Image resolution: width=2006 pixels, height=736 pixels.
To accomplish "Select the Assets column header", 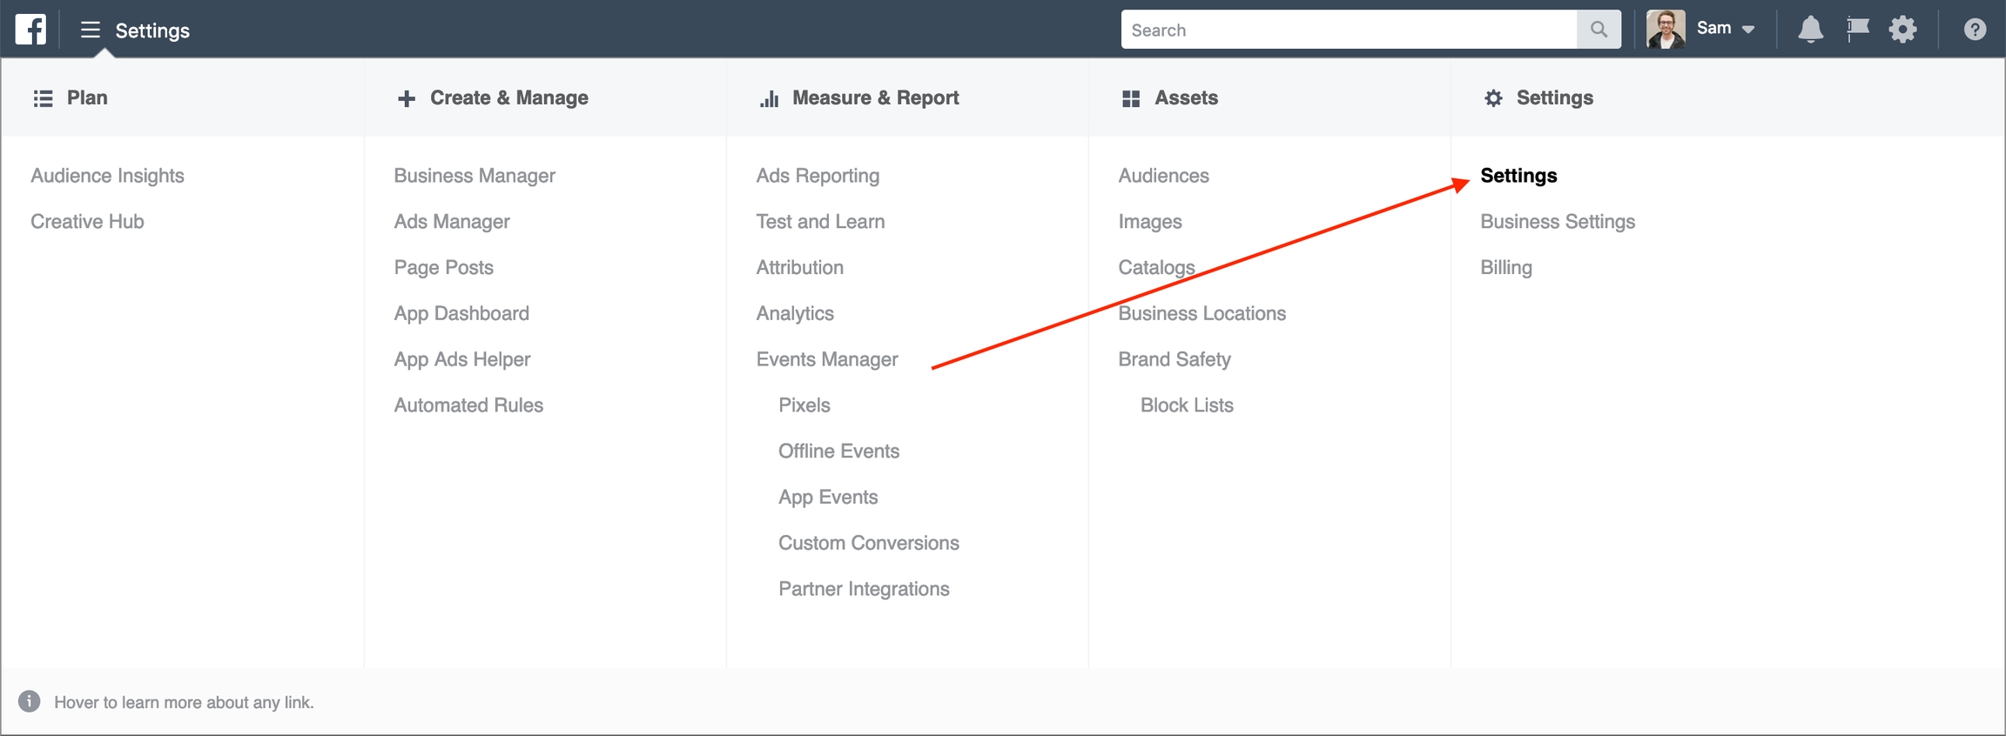I will coord(1187,97).
